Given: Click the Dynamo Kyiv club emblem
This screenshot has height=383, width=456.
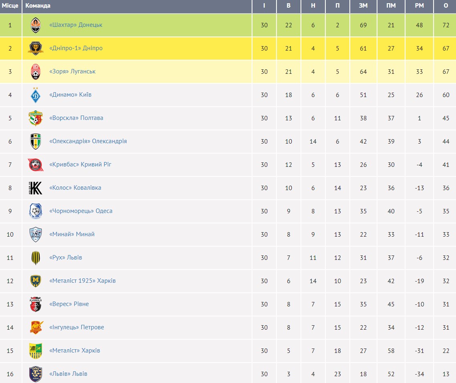Looking at the screenshot, I should pyautogui.click(x=36, y=95).
